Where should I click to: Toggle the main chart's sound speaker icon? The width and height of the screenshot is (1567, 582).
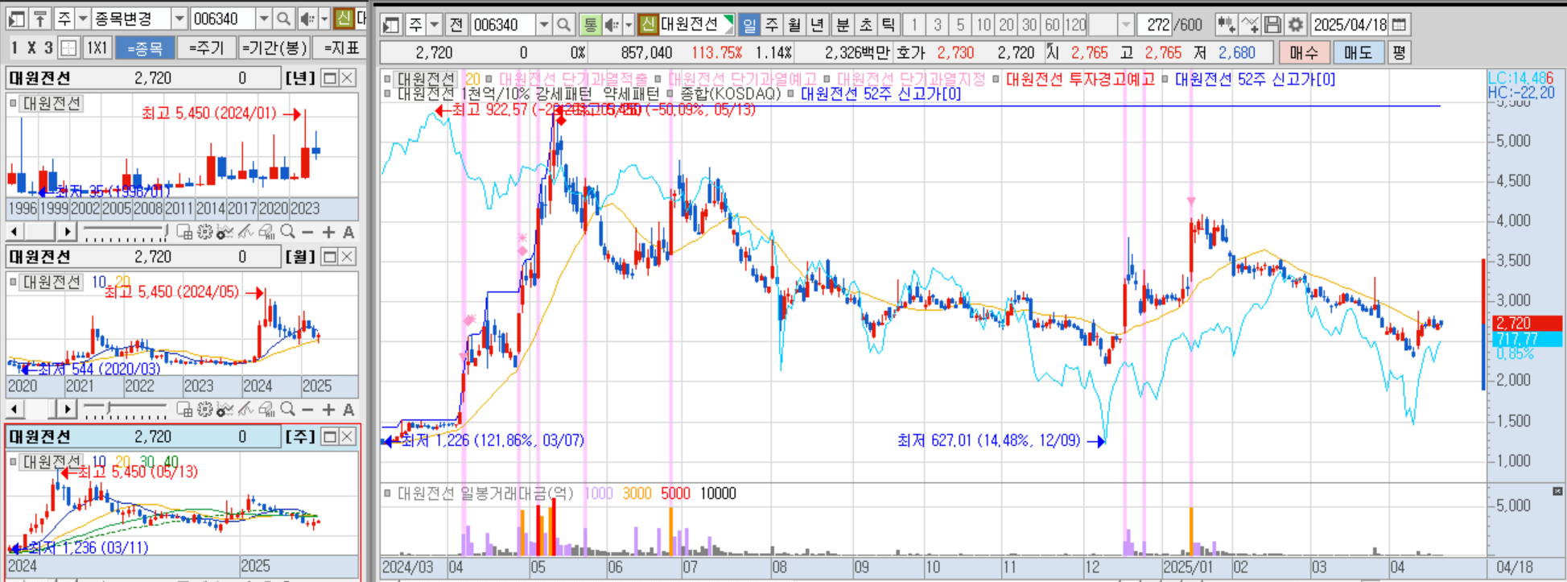[x=612, y=25]
